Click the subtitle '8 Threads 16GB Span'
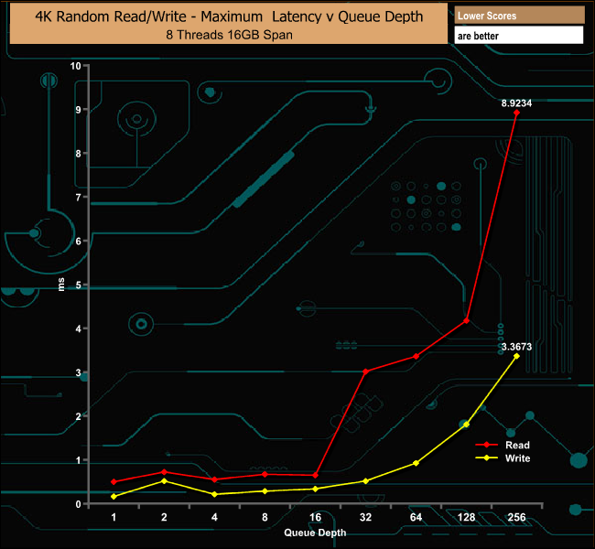This screenshot has height=549, width=595. pos(229,35)
